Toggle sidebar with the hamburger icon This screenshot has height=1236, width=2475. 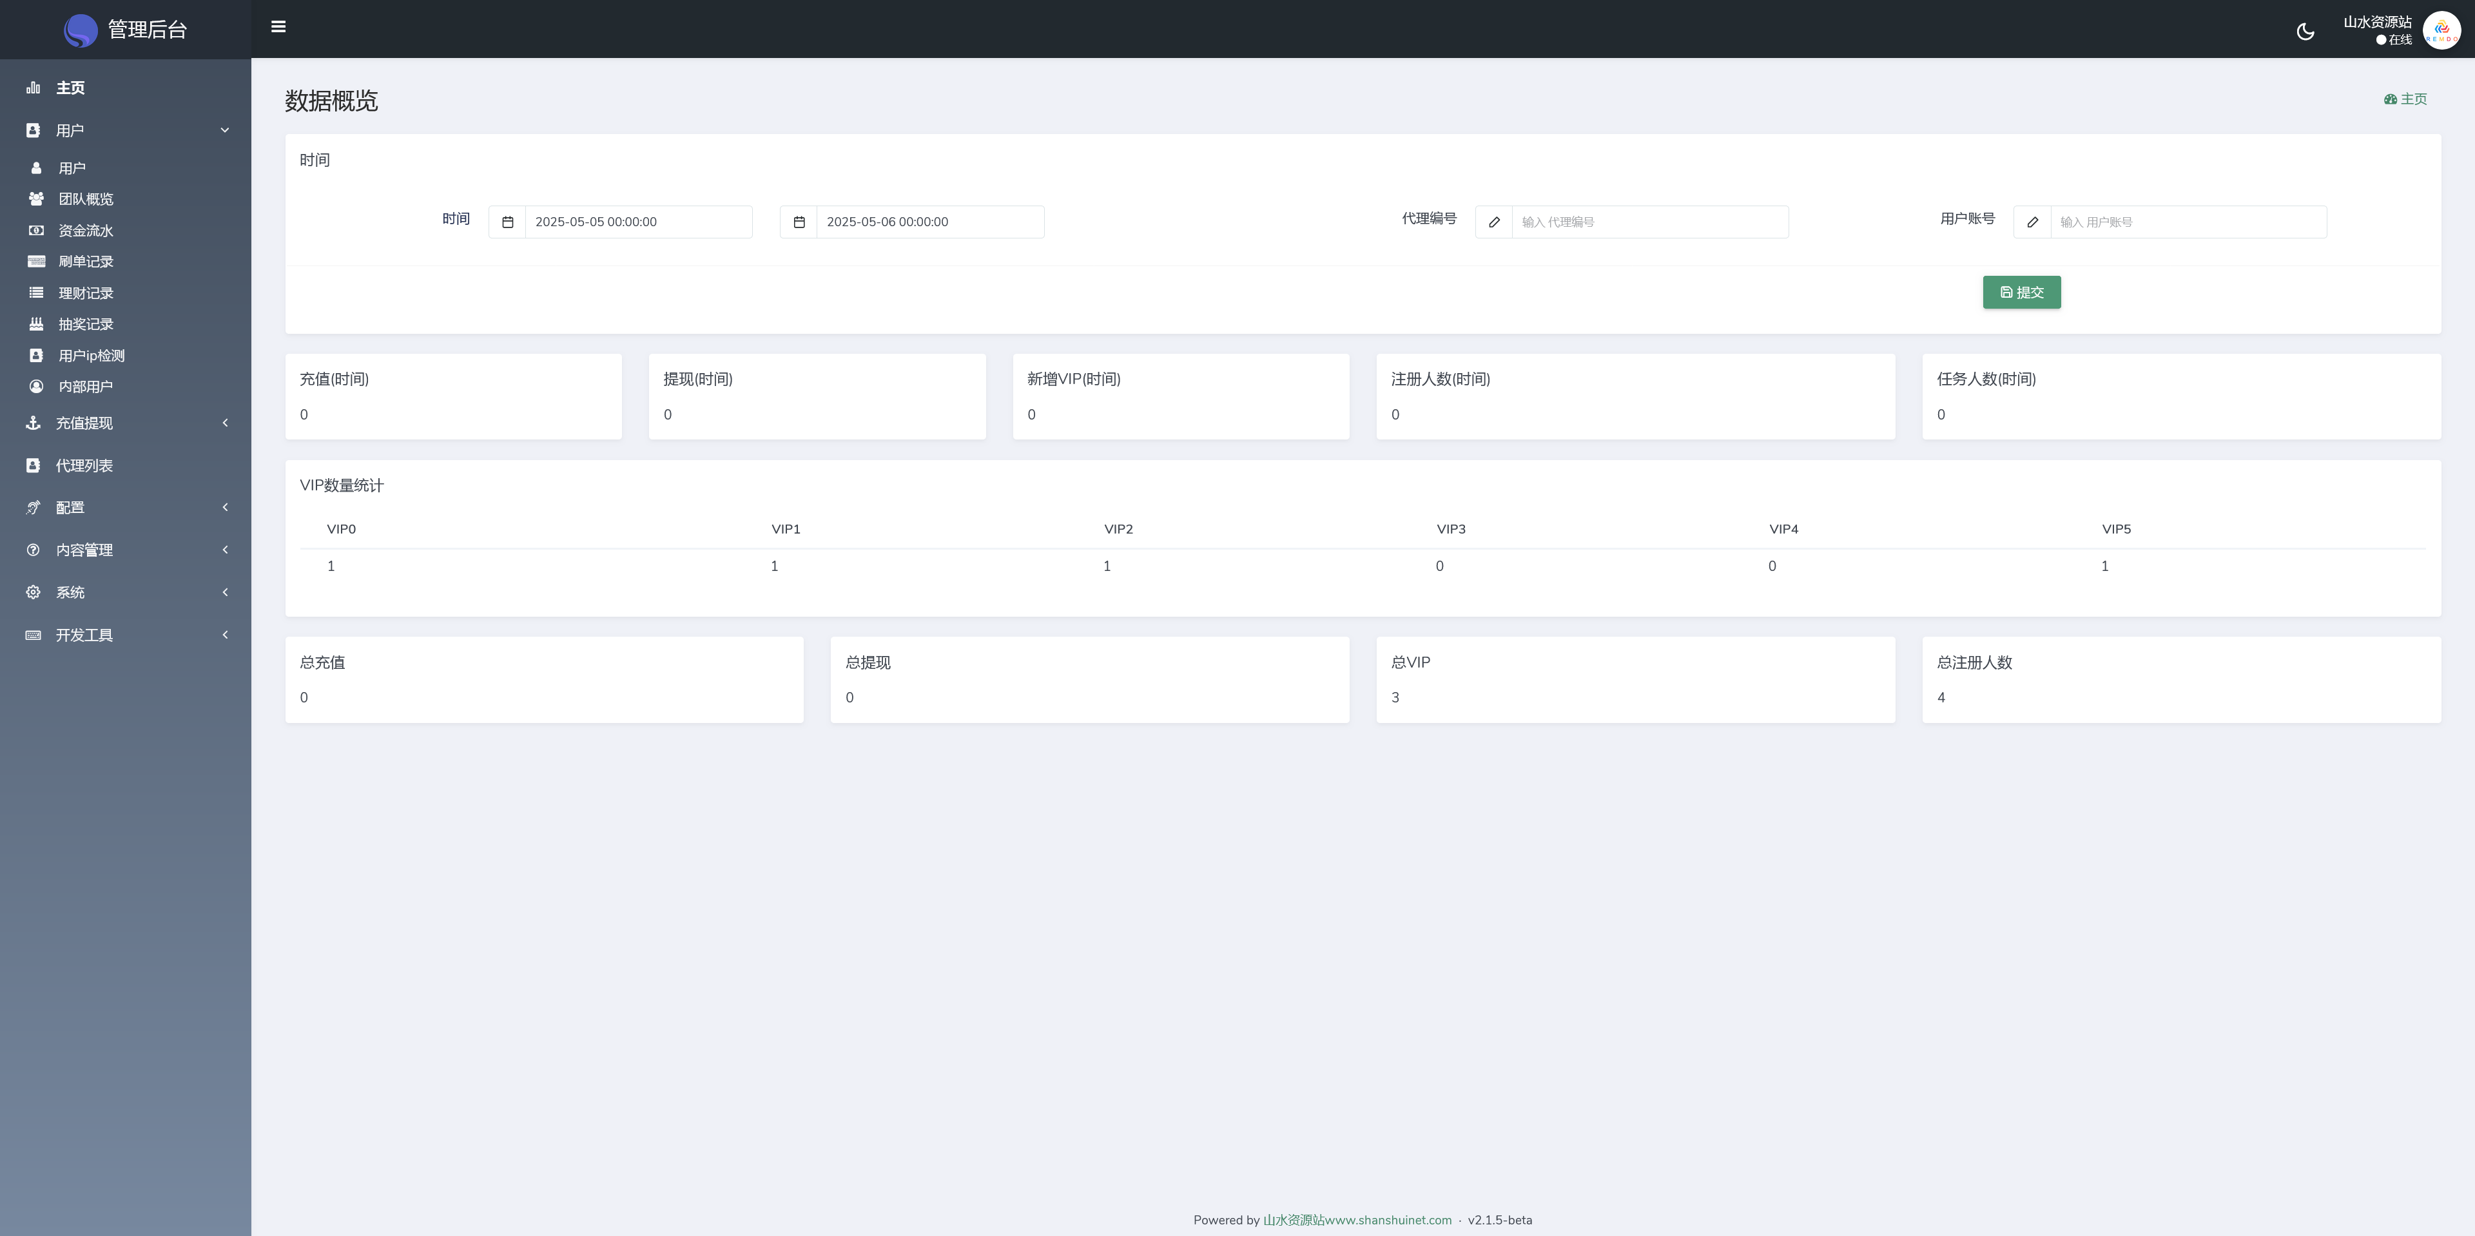pos(278,27)
